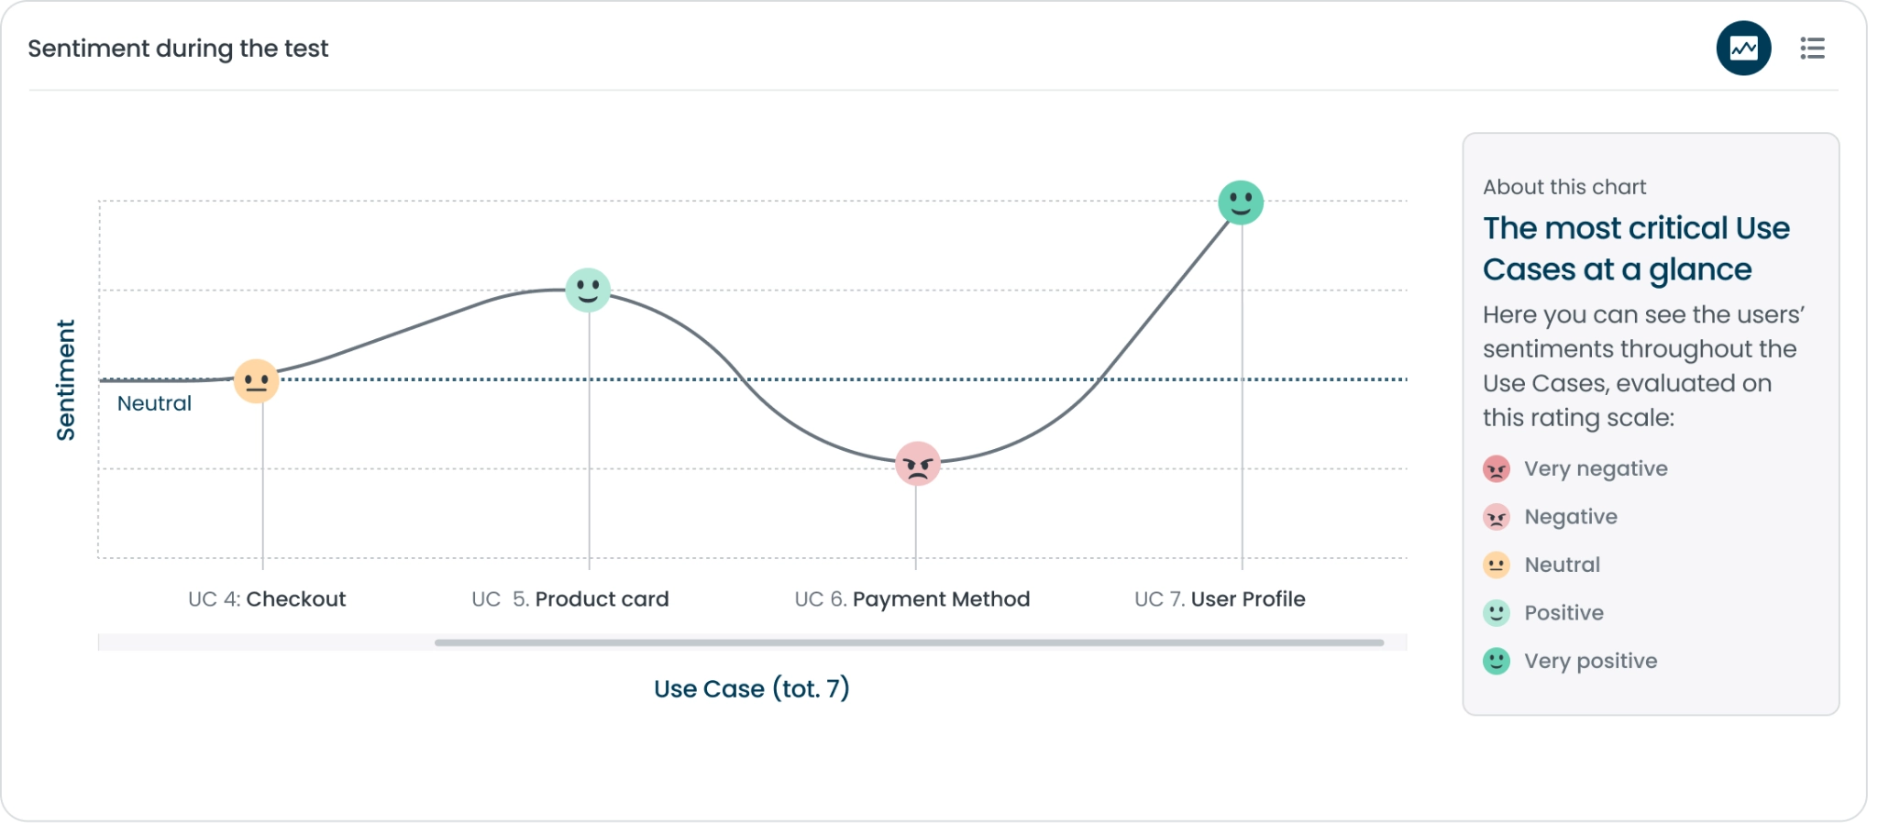Click the Sentiment during the test title
1878x823 pixels.
click(x=178, y=48)
